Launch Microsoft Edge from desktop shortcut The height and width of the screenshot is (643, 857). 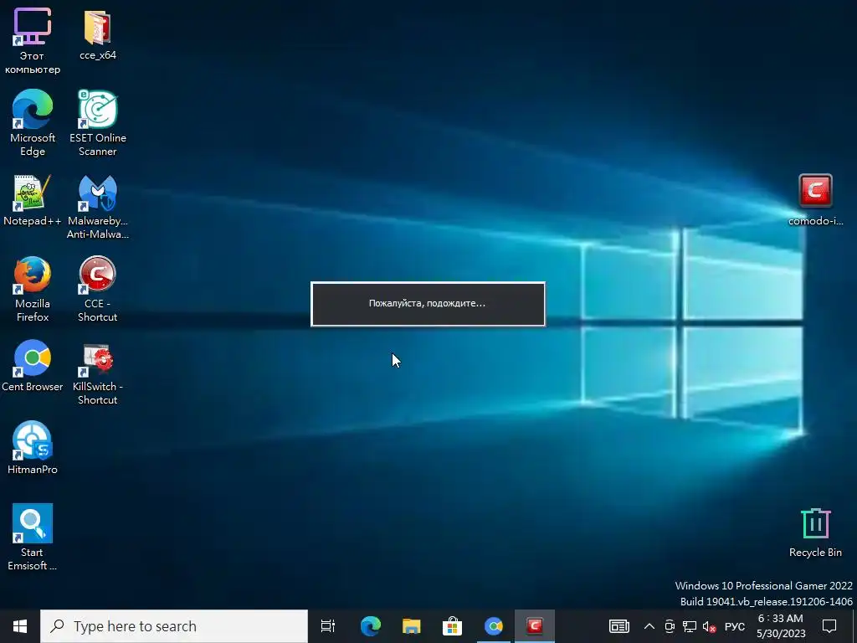pyautogui.click(x=33, y=123)
